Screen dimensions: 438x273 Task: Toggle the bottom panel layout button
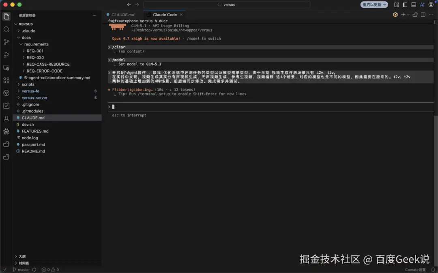(414, 4)
